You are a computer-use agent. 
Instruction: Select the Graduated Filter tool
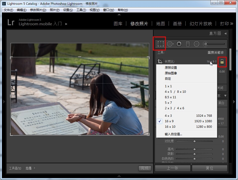[188, 44]
